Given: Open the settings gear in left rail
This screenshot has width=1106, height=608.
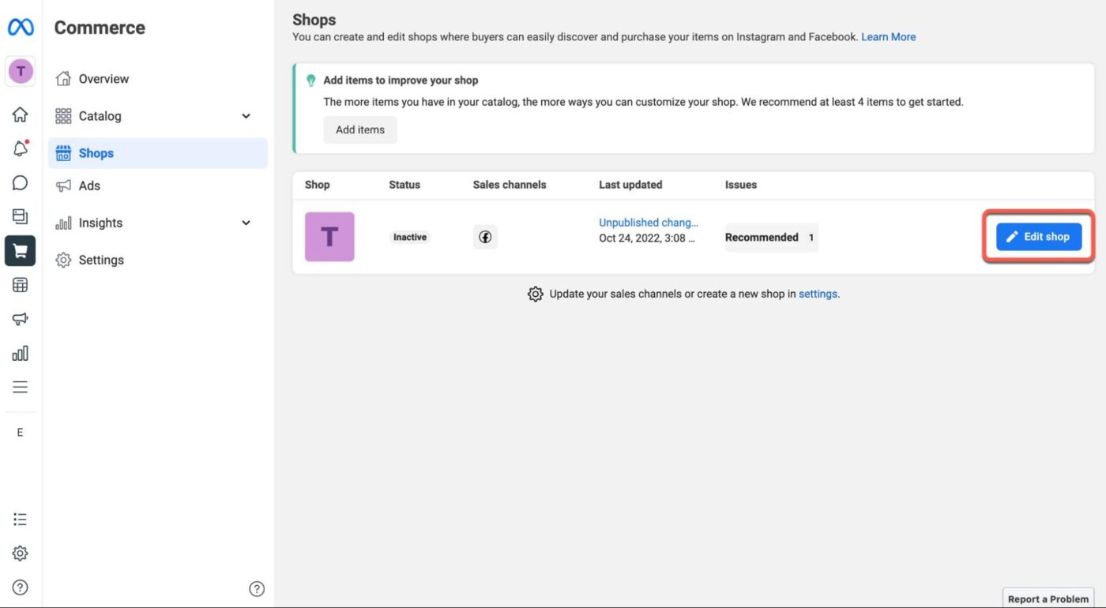Looking at the screenshot, I should click(21, 554).
